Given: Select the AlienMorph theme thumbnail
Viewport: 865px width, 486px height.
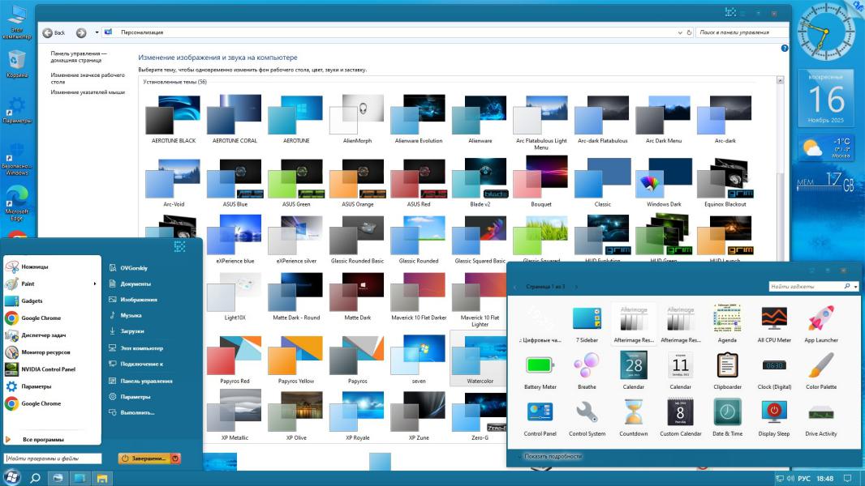Looking at the screenshot, I should (x=357, y=115).
